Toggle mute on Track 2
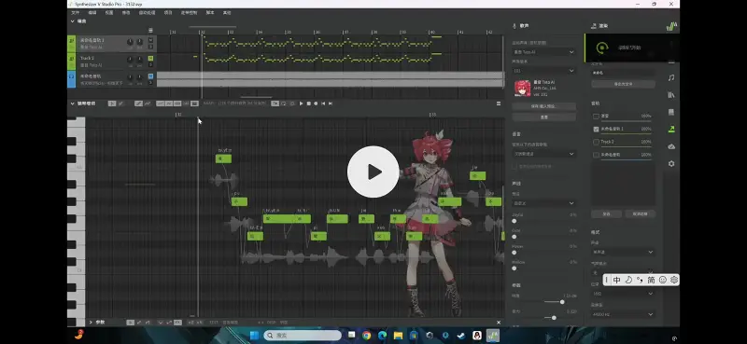747x344 pixels. (150, 58)
